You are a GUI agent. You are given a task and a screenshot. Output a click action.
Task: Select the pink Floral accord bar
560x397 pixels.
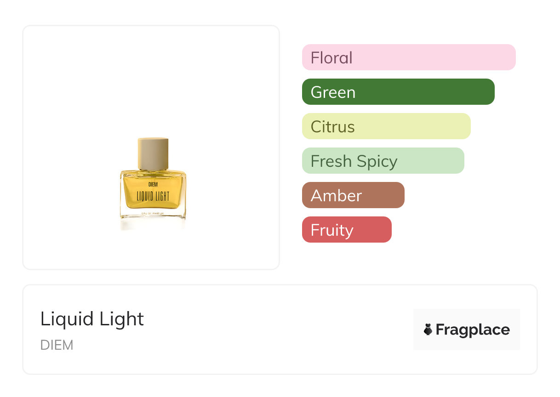[x=408, y=57]
